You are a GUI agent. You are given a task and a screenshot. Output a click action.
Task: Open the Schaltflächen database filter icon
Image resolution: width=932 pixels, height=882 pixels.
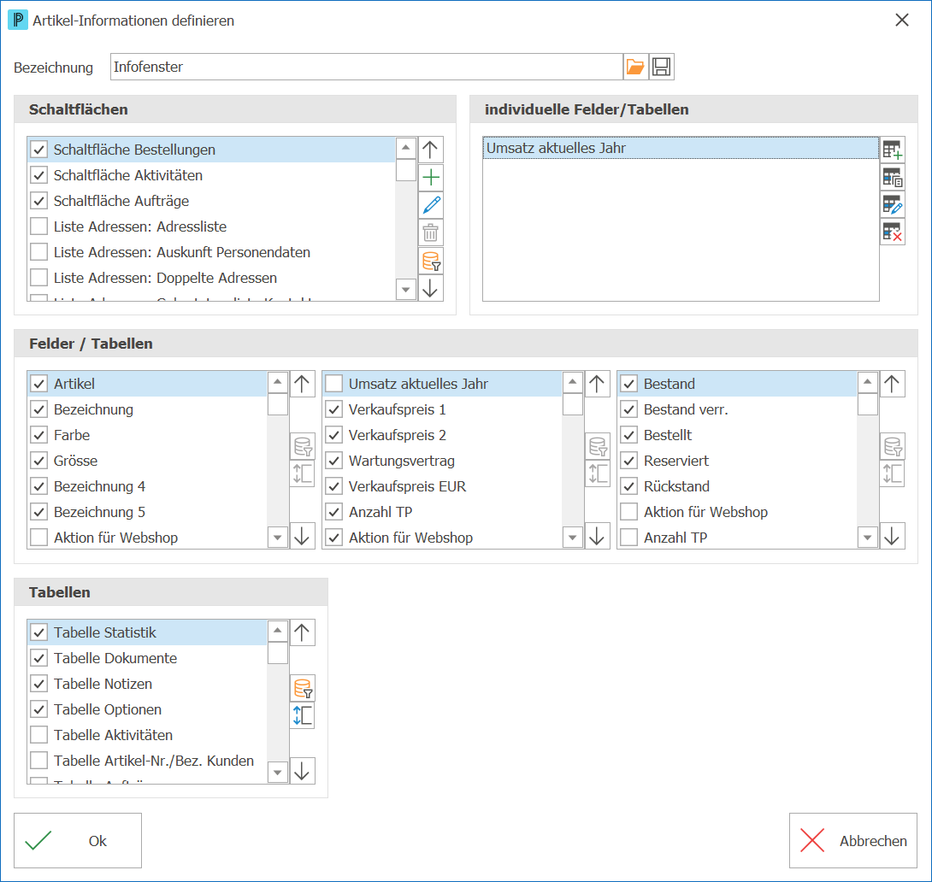point(431,261)
